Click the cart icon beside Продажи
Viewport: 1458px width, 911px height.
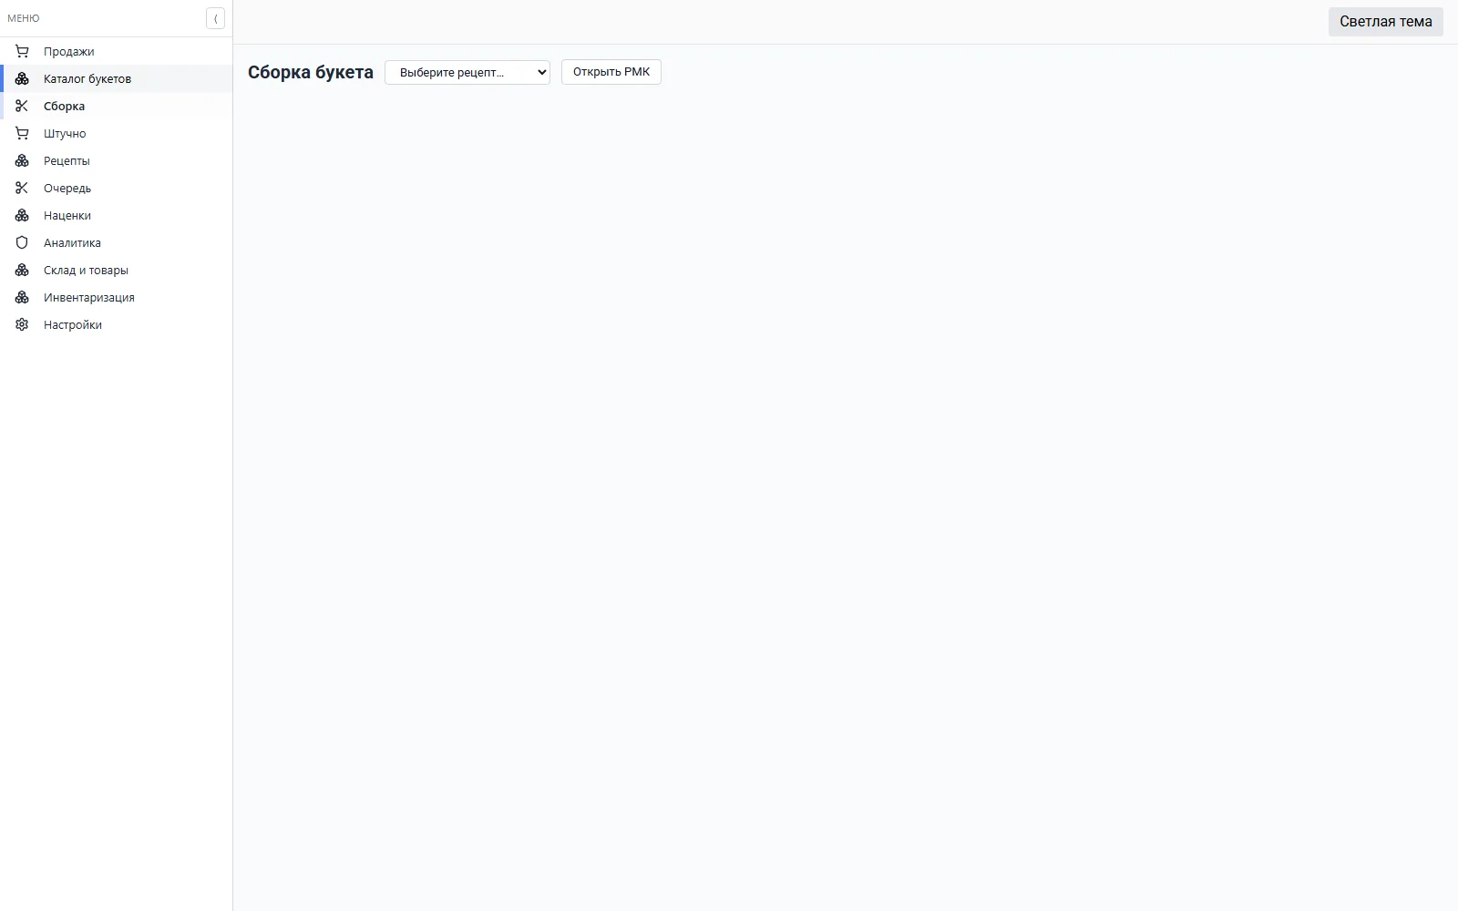22,51
